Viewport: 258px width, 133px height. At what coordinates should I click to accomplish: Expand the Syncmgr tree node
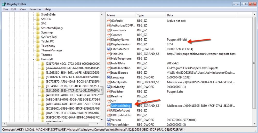pos(34,32)
